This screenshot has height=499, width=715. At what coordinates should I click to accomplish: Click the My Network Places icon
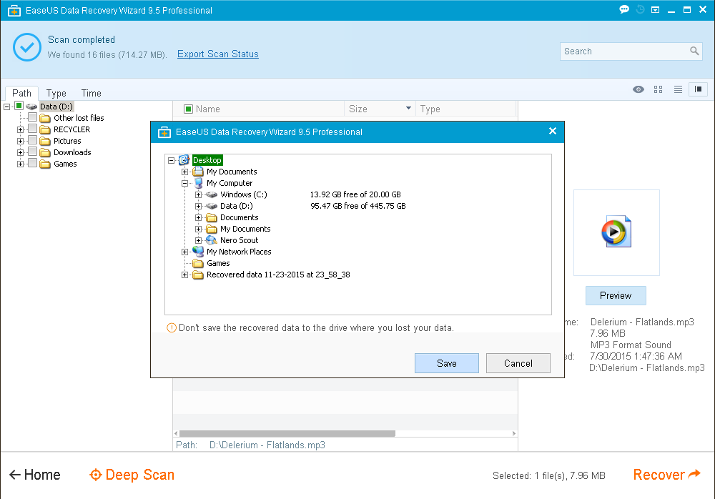[x=198, y=252]
